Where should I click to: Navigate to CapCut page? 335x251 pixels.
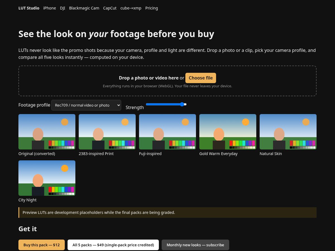(x=110, y=8)
